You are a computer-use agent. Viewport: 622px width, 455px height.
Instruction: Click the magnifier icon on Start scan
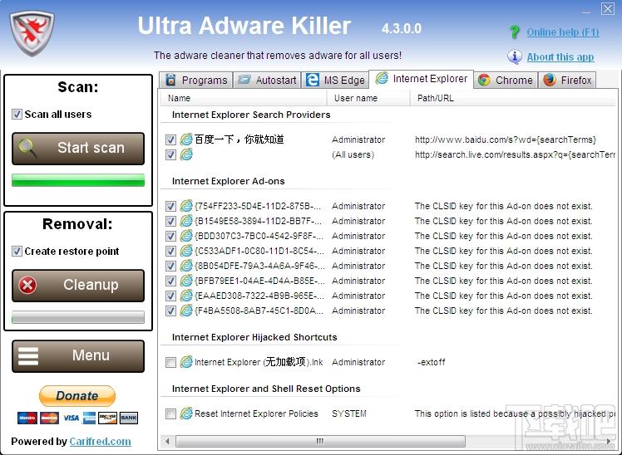(27, 148)
